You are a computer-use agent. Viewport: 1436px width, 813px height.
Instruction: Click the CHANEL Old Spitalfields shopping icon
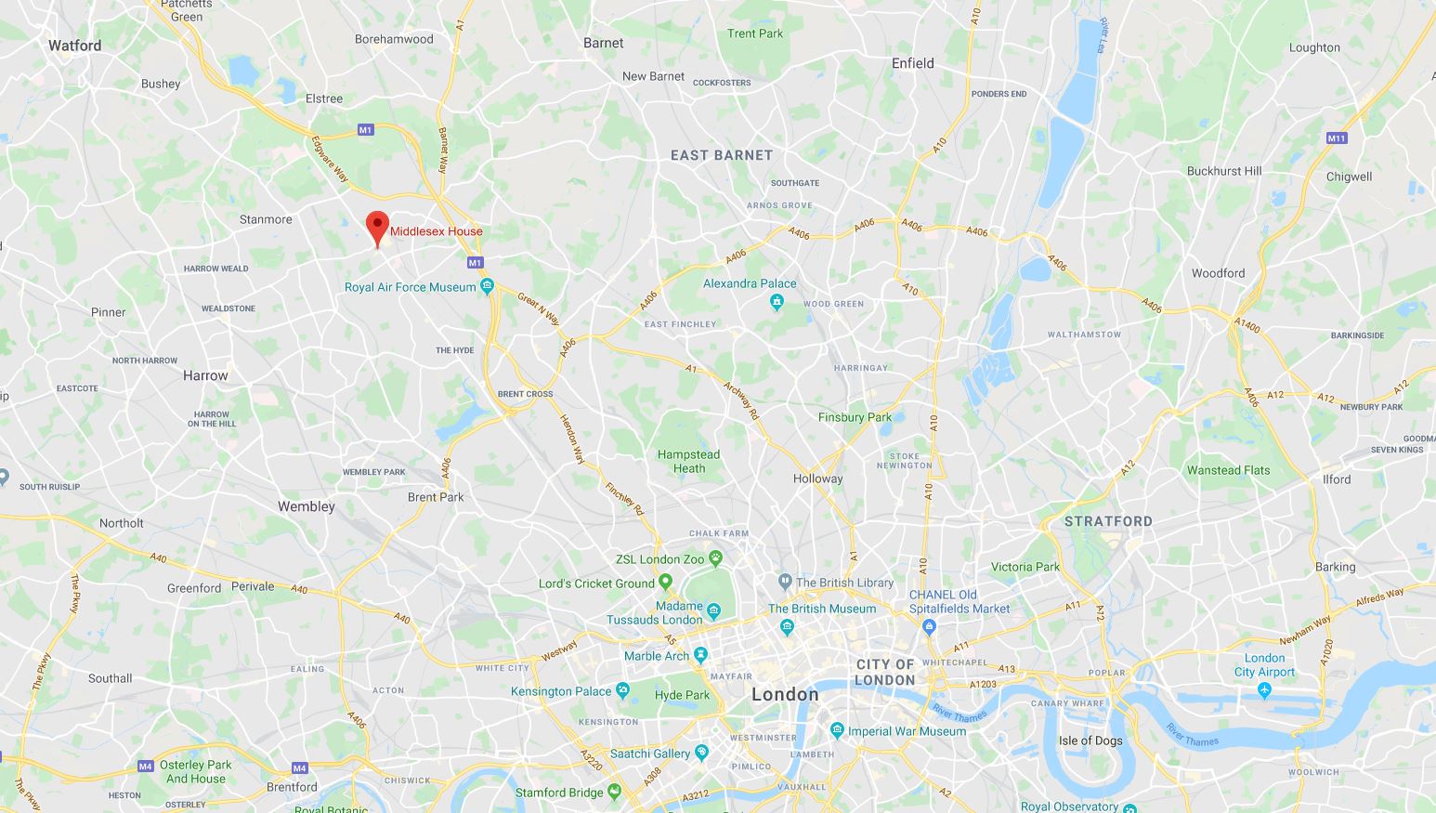[930, 626]
